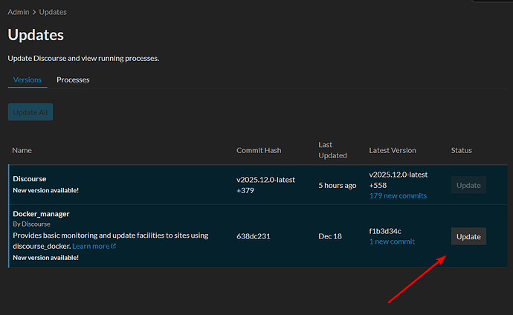
Task: Click the v2025.12.0-latest +379 commit hash
Action: (265, 185)
